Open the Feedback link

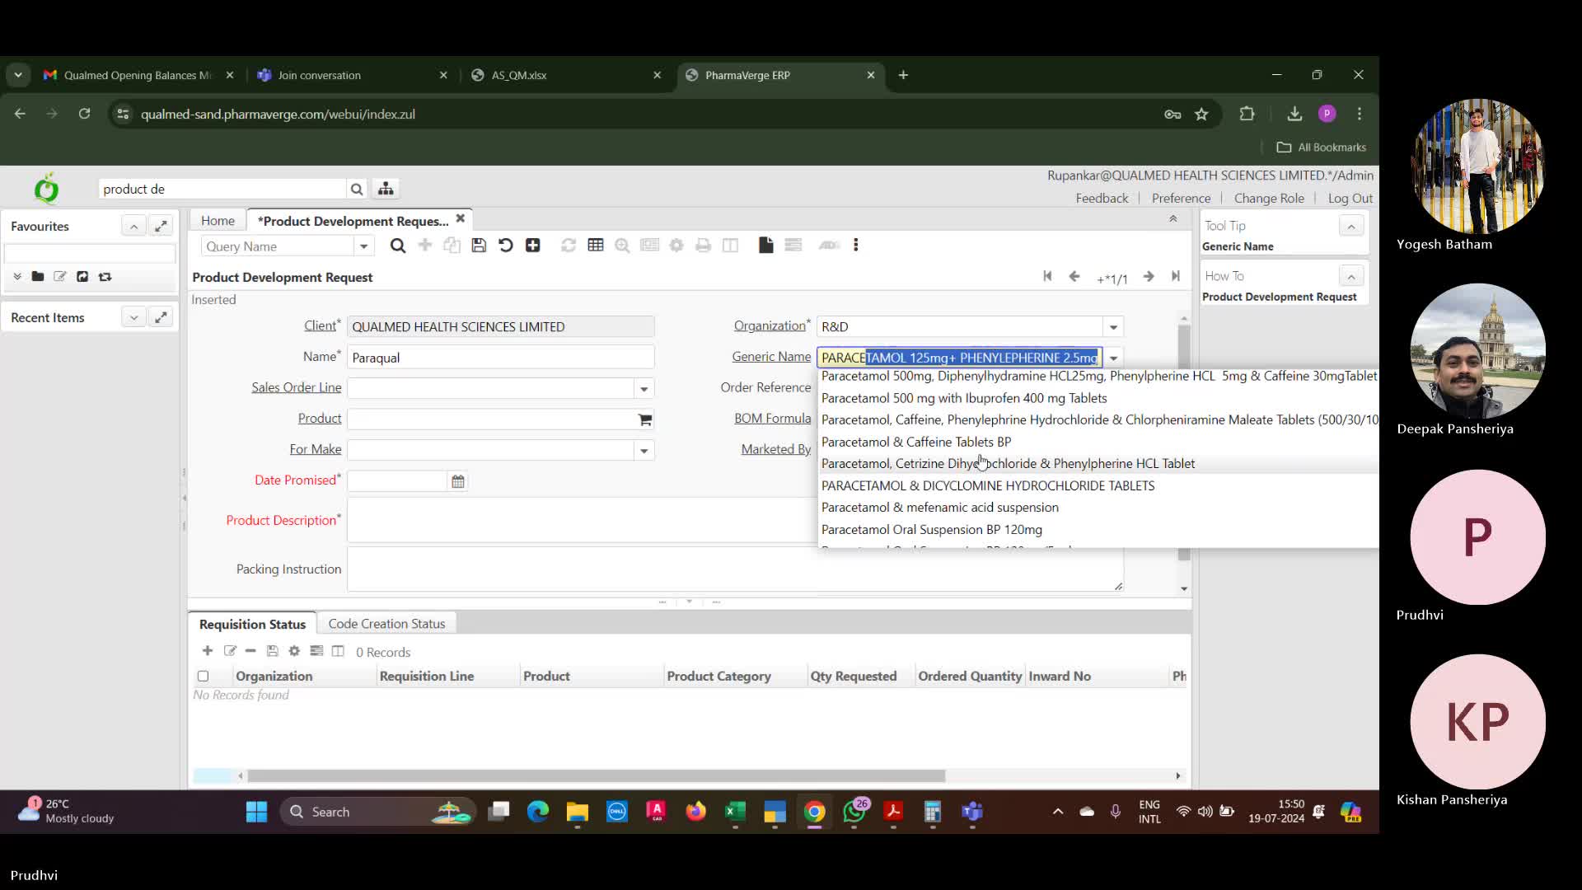[1102, 199]
